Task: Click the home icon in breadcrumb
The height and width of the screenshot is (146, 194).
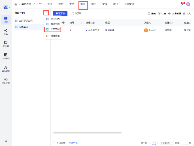Action: pyautogui.click(x=16, y=4)
